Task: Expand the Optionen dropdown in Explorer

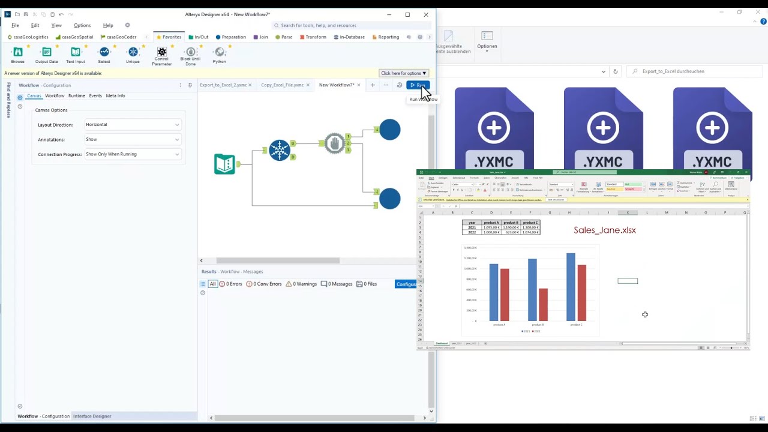Action: (x=487, y=42)
